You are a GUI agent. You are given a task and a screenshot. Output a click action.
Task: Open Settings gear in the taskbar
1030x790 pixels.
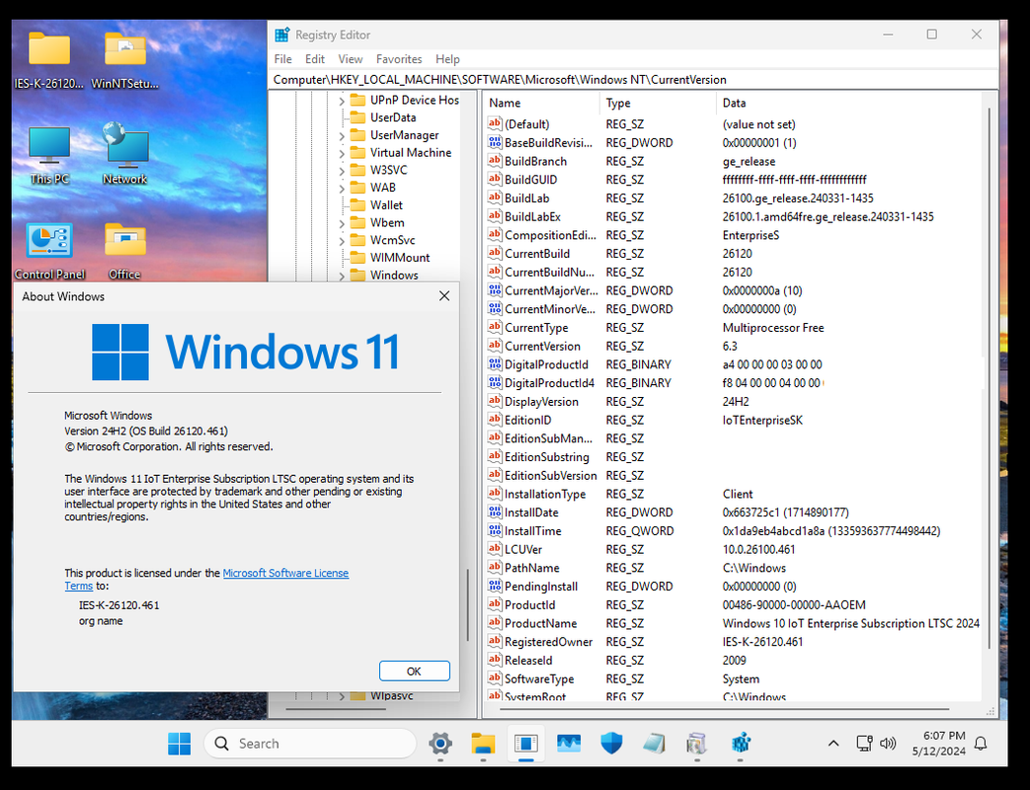pyautogui.click(x=440, y=744)
